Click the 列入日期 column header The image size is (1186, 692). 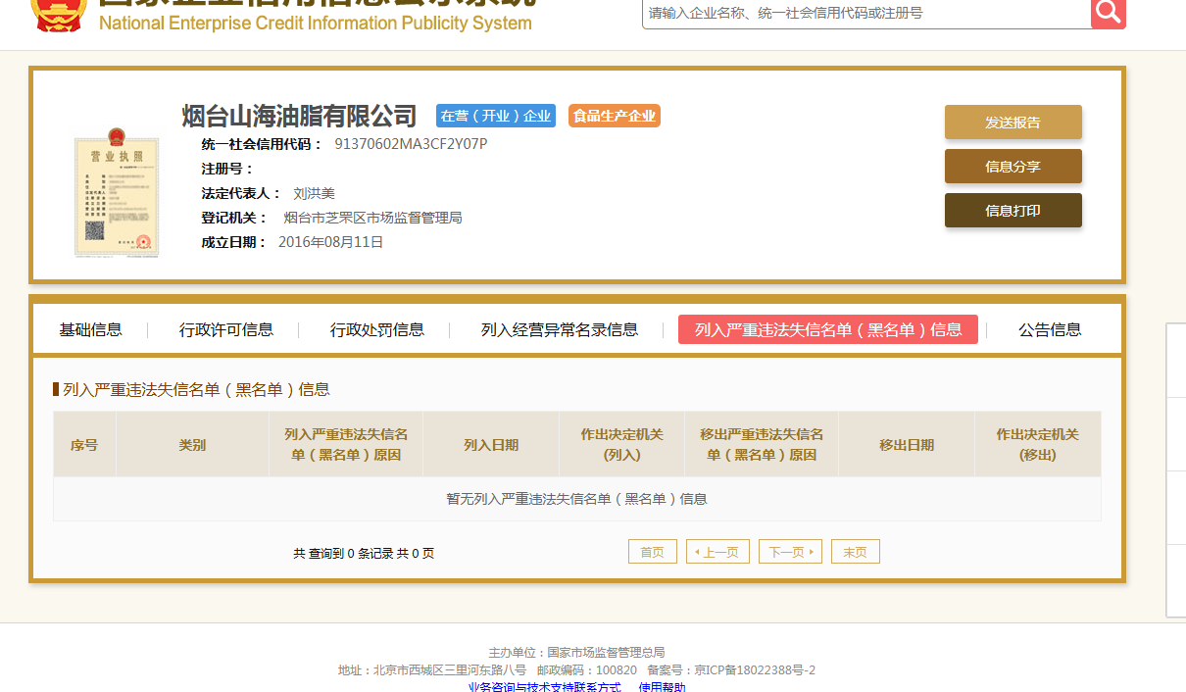coord(491,444)
